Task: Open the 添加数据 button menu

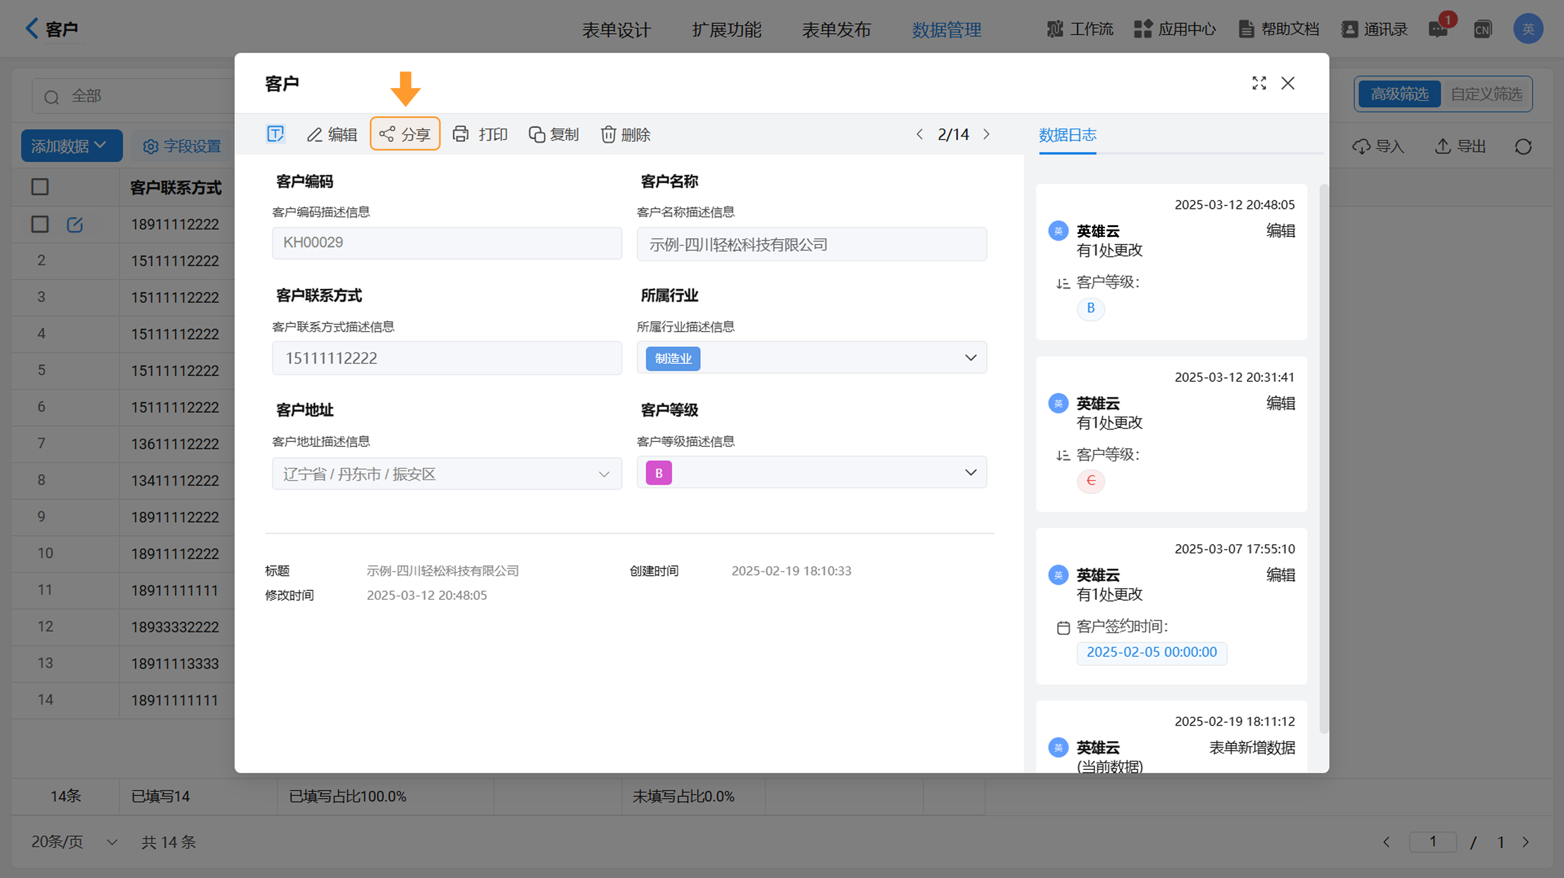Action: [x=71, y=146]
